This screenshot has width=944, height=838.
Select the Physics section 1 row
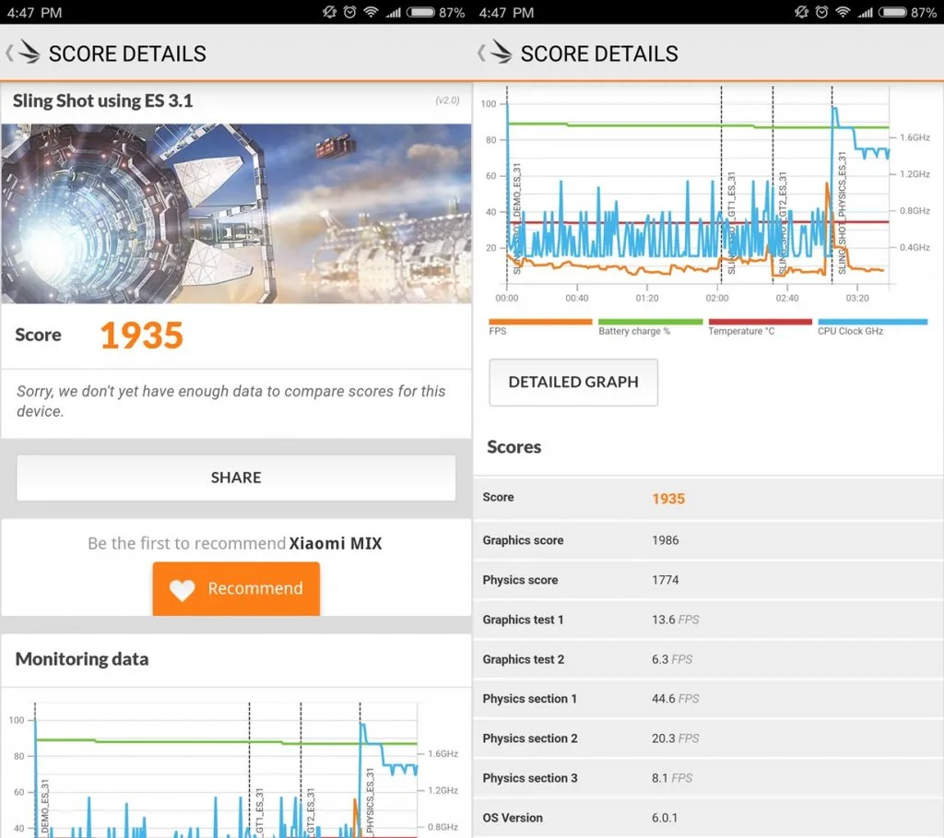tap(709, 699)
